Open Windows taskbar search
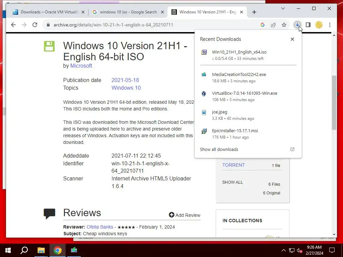Viewport: 343px width, 257px height. click(x=24, y=250)
